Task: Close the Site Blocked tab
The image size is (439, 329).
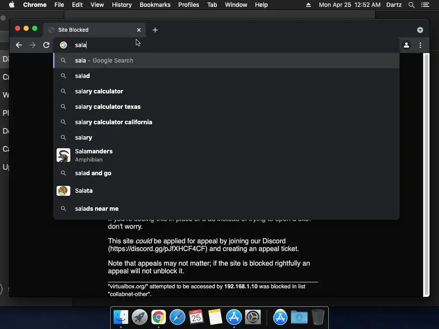Action: 139,30
